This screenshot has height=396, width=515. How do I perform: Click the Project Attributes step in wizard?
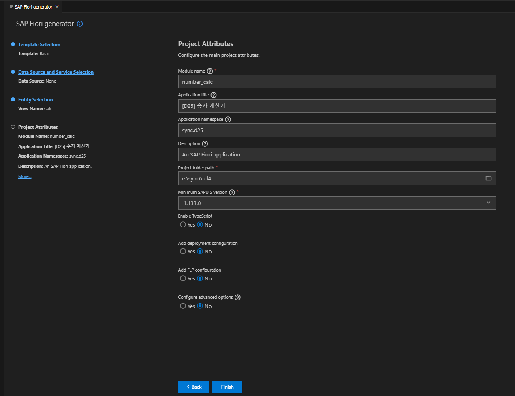(x=38, y=127)
